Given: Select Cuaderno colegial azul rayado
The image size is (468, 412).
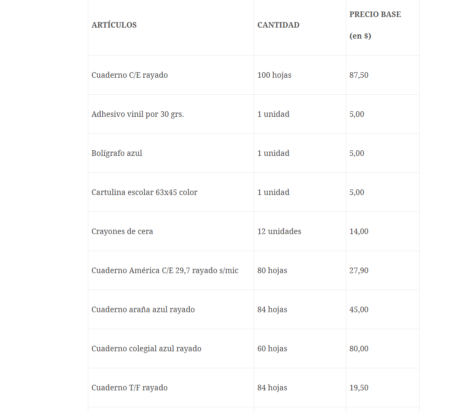Looking at the screenshot, I should click(x=146, y=349).
